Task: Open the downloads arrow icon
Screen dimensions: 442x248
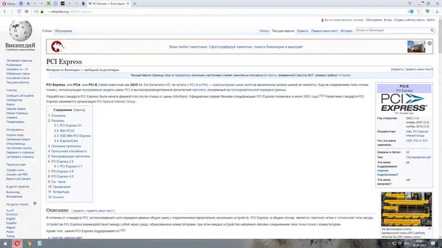Action: (437, 12)
